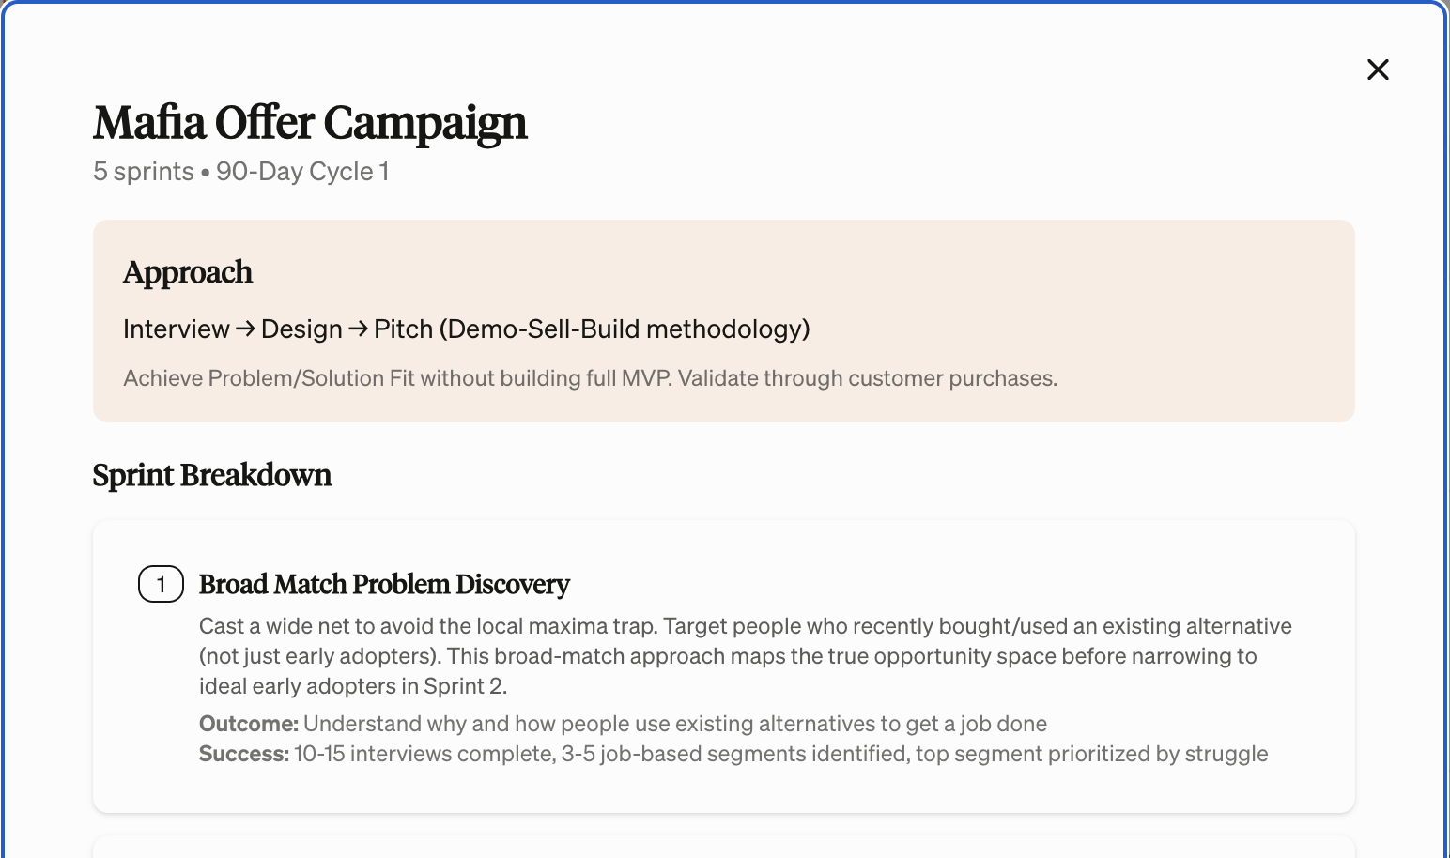Click the arrow between Design and Pitch
Viewport: 1450px width, 858px height.
tap(358, 329)
